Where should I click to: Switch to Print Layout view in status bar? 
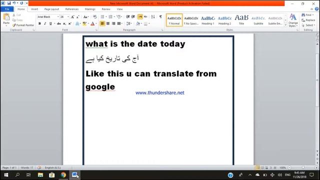(258, 168)
